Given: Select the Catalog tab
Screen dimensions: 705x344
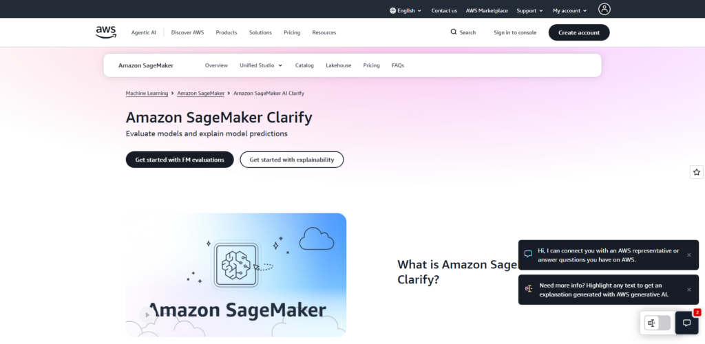Looking at the screenshot, I should (x=304, y=65).
